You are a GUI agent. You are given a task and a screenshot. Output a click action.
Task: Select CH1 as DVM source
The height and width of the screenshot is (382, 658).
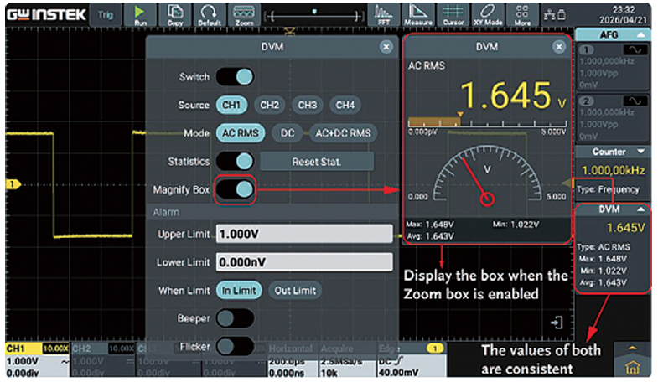coord(231,105)
